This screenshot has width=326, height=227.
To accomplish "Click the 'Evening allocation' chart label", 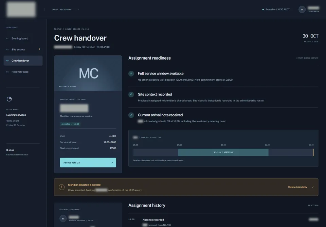I will [x=151, y=137].
